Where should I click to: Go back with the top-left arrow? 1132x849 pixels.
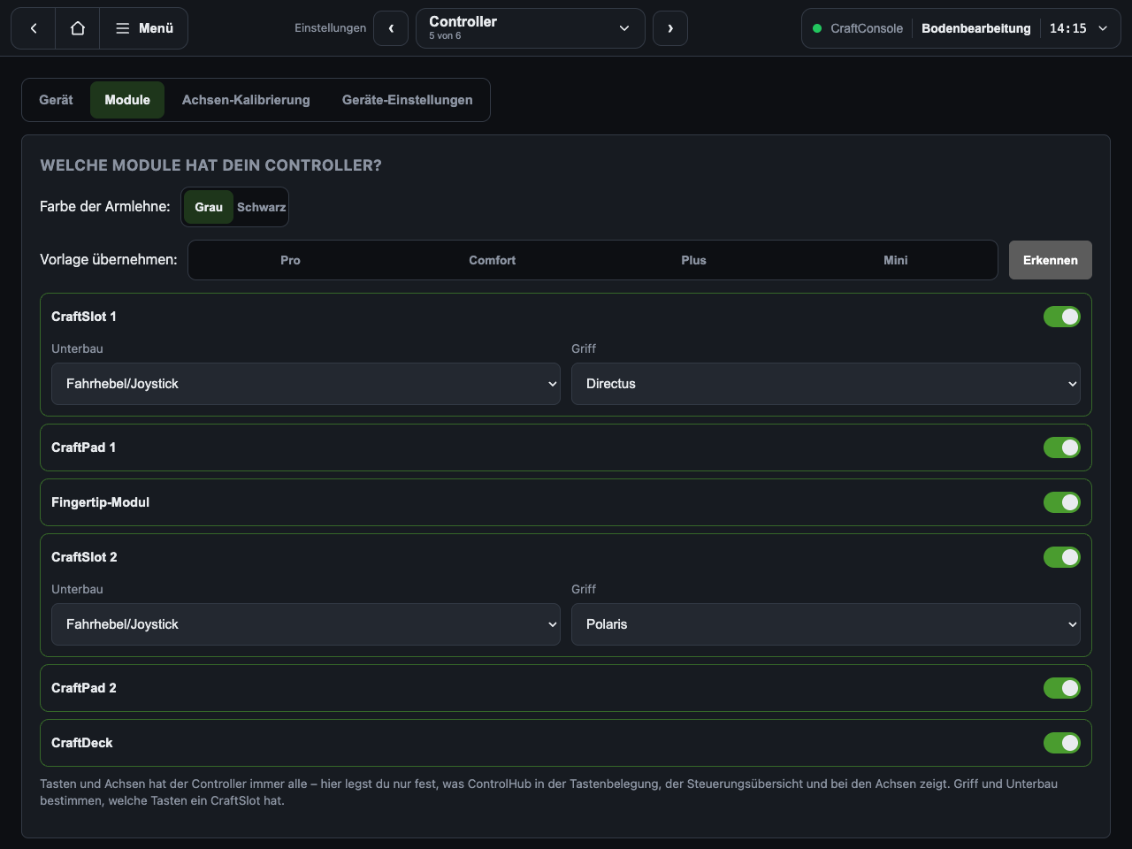pos(34,28)
